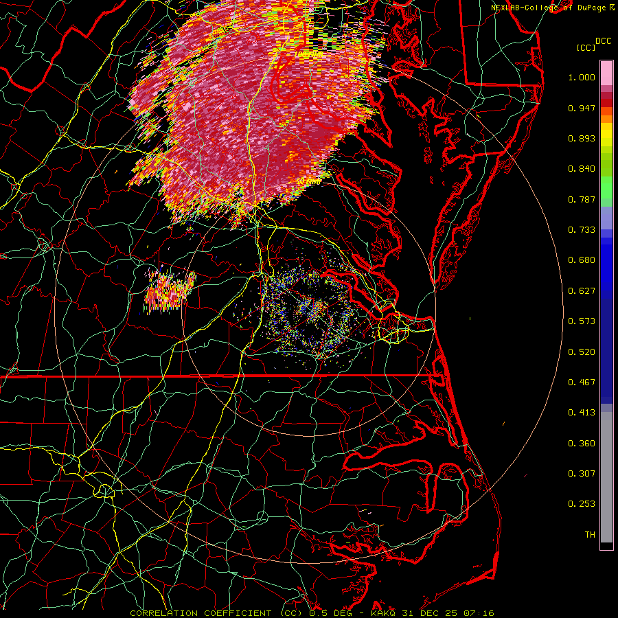Click the 100 NM range ring label

309,54
